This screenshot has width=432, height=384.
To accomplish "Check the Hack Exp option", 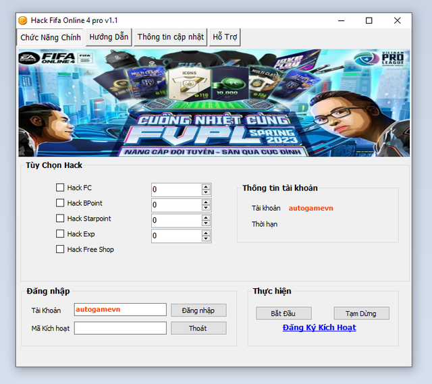I will coord(60,234).
